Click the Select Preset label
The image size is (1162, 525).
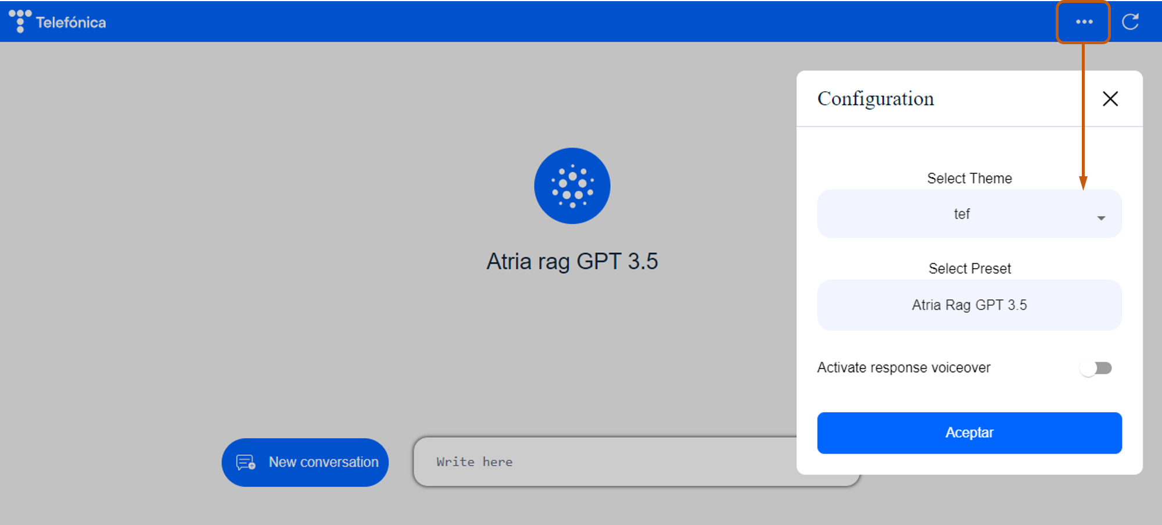[x=969, y=269]
